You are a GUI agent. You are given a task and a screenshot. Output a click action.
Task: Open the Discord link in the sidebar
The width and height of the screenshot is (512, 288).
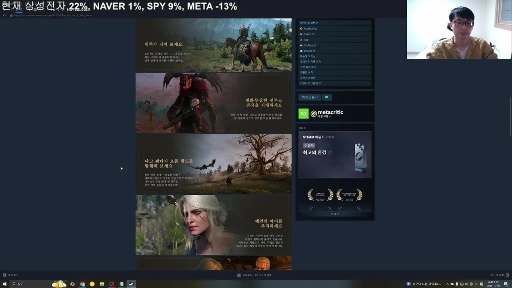335,51
